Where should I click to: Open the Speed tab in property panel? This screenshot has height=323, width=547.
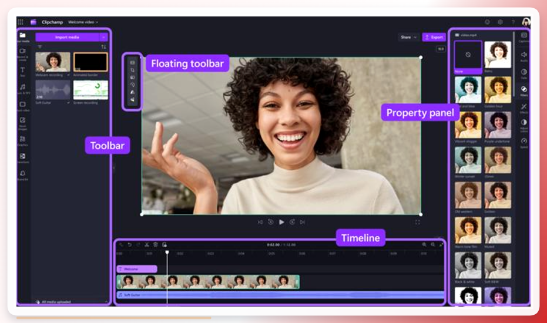coord(523,143)
